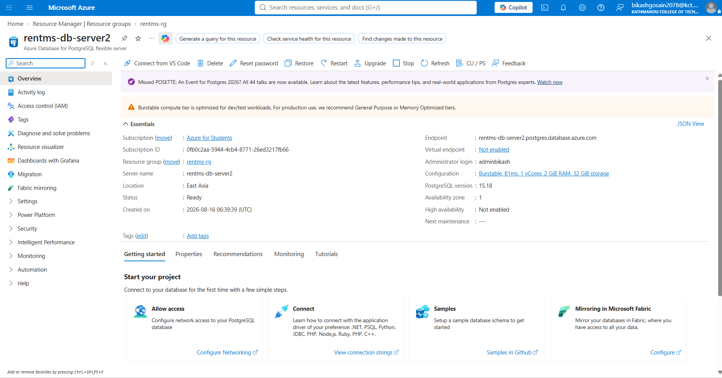Click the Copilot button in top bar
Screen dimensions: 722x378
click(513, 8)
